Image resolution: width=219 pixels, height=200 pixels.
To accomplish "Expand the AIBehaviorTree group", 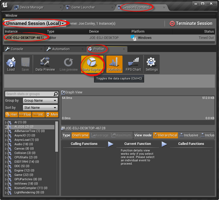I will 6,131.
